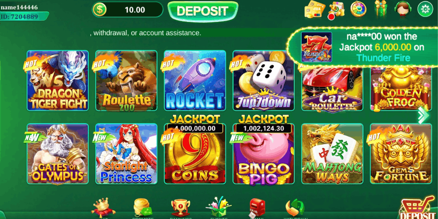The height and width of the screenshot is (219, 438).
Task: Open the Withdraw arrows icon
Action: pyautogui.click(x=295, y=208)
